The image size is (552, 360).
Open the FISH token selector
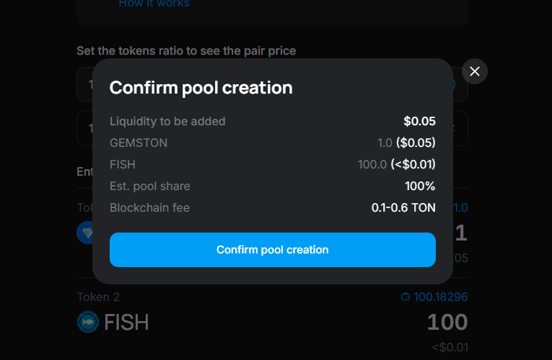[x=114, y=322]
